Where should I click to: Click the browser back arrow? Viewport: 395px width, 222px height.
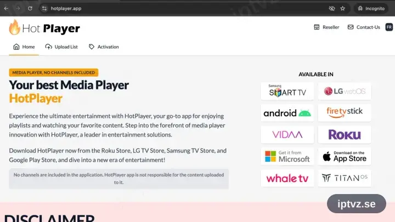click(x=6, y=8)
